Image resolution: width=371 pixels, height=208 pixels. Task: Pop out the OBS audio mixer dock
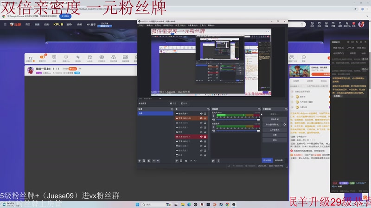[x=259, y=109]
